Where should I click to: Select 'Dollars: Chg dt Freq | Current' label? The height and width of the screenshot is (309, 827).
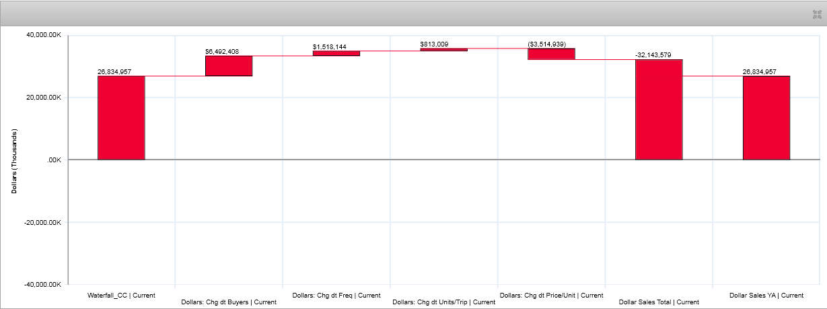(336, 295)
